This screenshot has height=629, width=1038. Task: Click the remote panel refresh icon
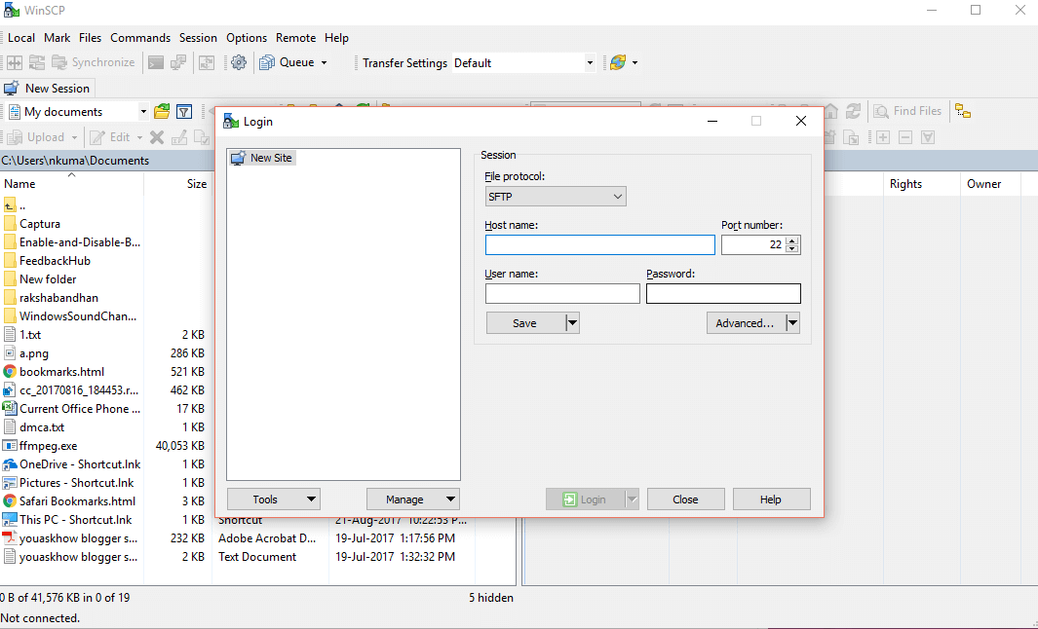tap(854, 111)
